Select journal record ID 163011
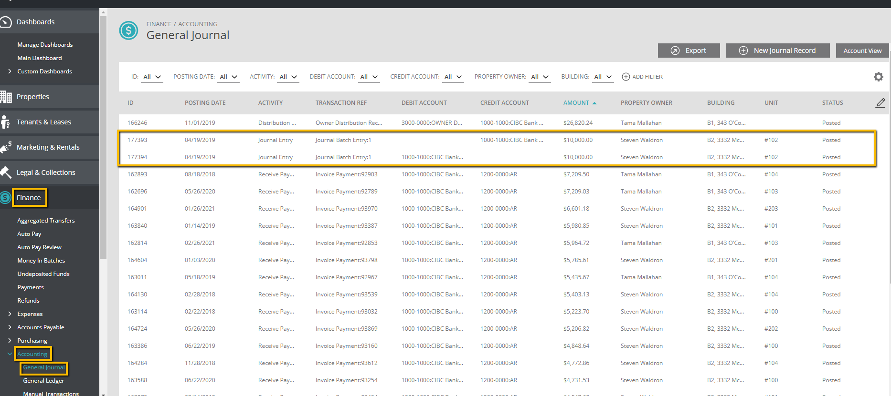This screenshot has height=396, width=891. click(x=137, y=277)
